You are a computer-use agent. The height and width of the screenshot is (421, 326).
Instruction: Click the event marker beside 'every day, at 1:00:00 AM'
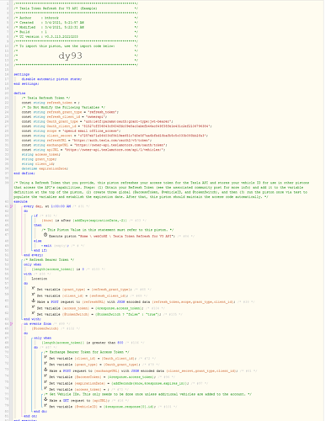point(11,206)
